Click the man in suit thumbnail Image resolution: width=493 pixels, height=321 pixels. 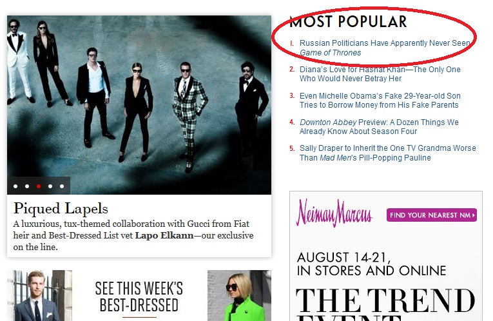coord(39,295)
